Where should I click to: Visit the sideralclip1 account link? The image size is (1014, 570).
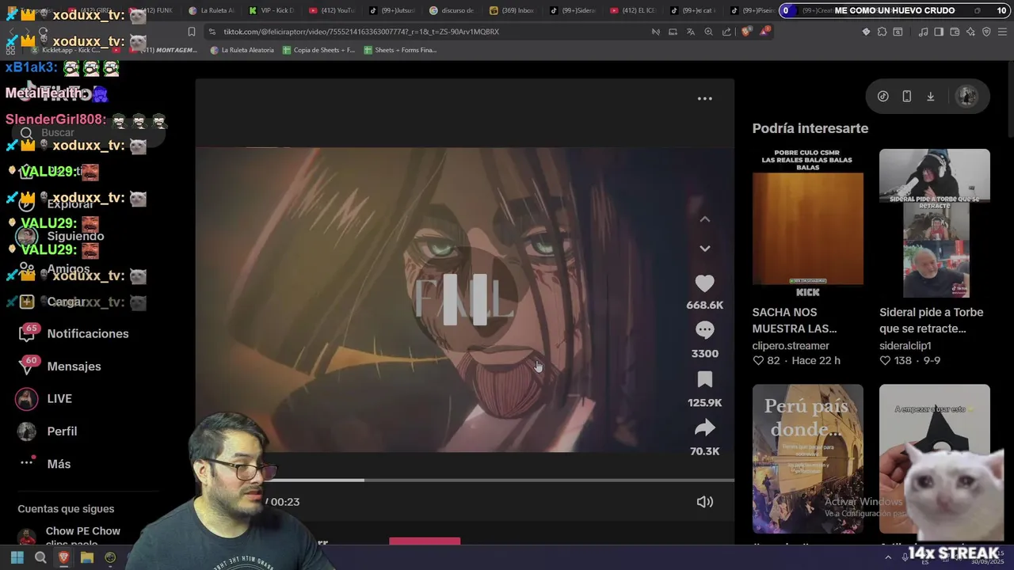pos(905,346)
